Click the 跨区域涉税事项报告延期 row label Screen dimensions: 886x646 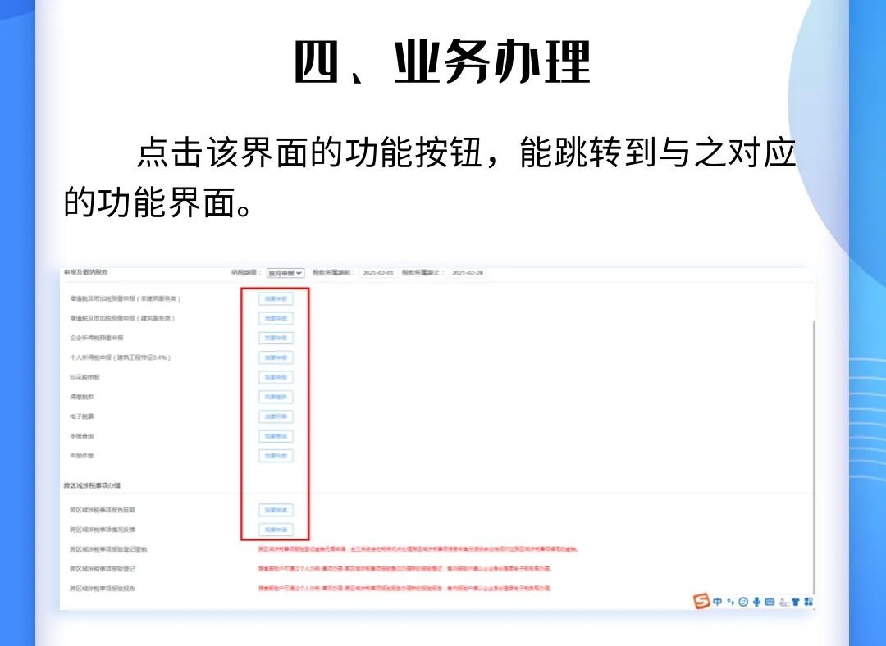tap(103, 510)
